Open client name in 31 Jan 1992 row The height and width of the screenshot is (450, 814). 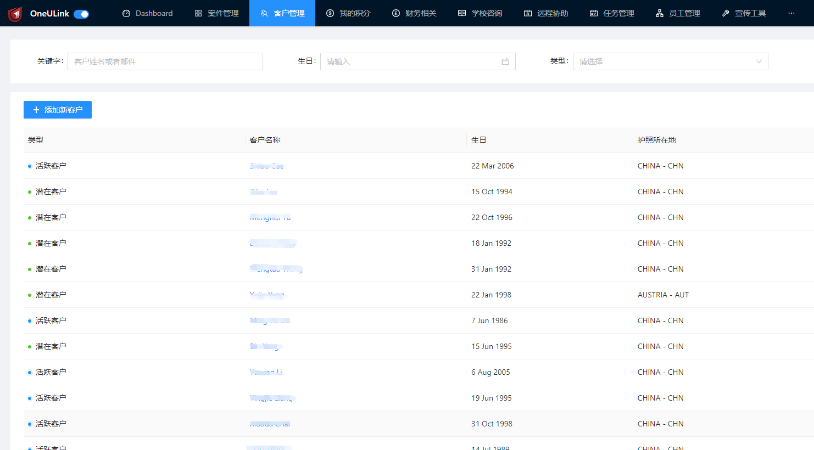[276, 269]
